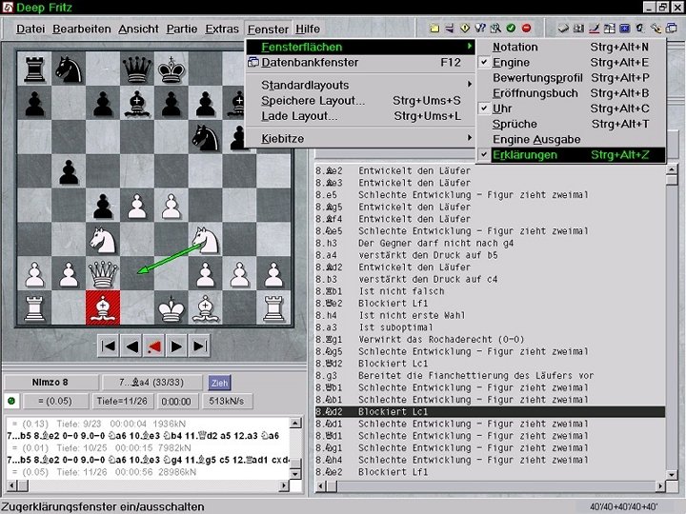Screen dimensions: 686x514
Task: Click the green checkmark toolbar icon
Action: [511, 29]
